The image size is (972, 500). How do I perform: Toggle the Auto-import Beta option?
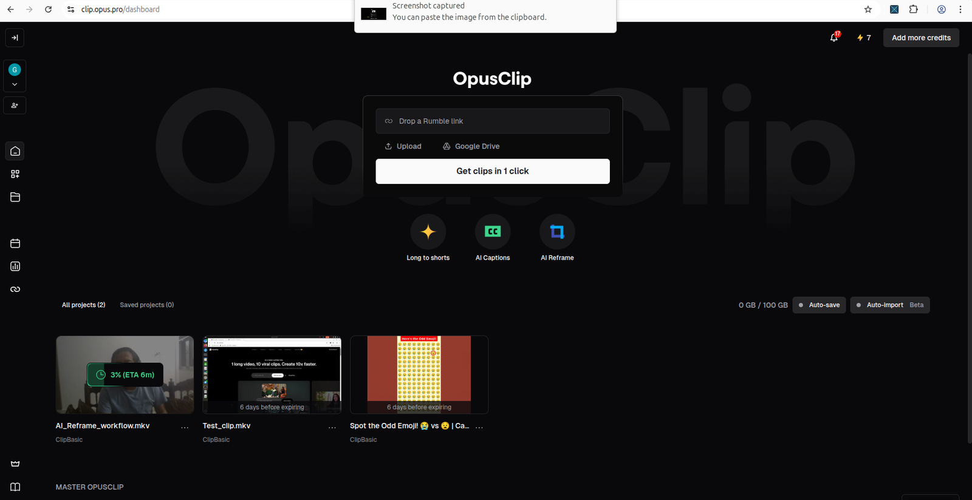coord(890,305)
